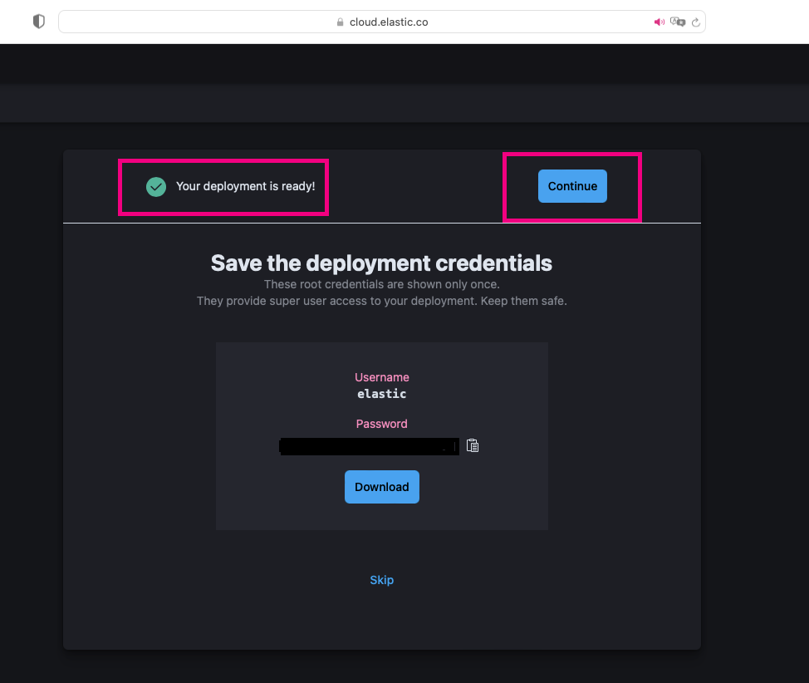This screenshot has width=809, height=683.
Task: Click the shield icon in the browser toolbar
Action: [38, 21]
